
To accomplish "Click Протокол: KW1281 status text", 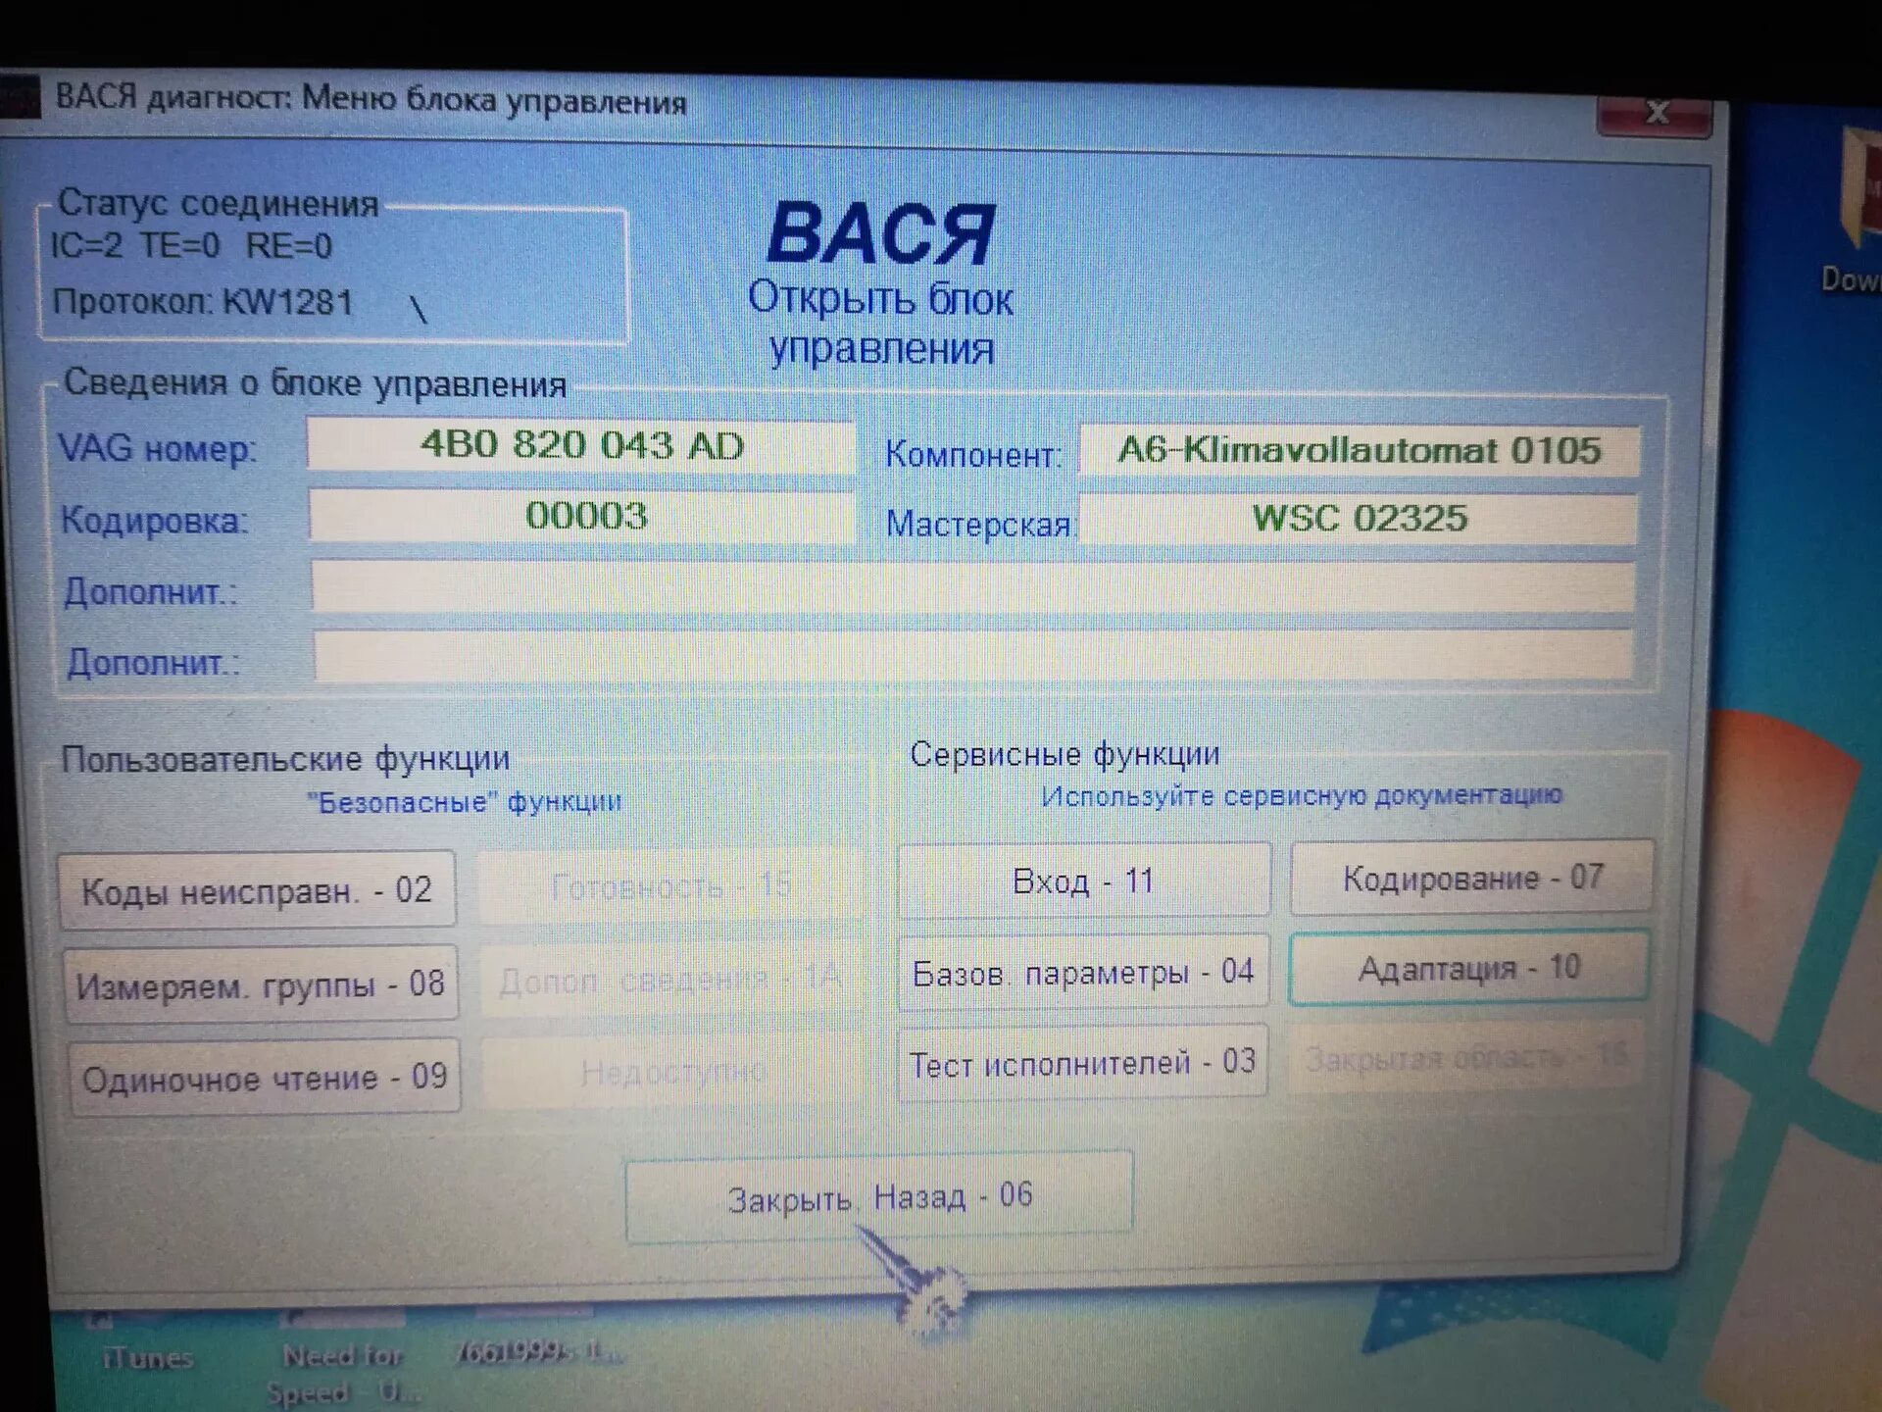I will [x=203, y=301].
